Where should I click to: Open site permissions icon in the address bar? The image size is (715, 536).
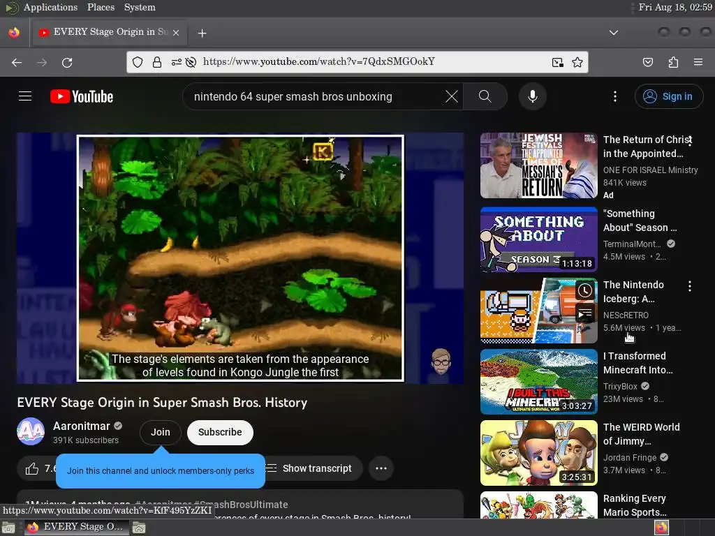177,62
